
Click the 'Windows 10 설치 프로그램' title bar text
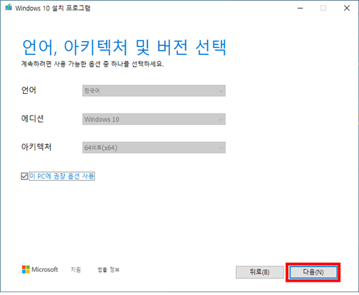[53, 8]
